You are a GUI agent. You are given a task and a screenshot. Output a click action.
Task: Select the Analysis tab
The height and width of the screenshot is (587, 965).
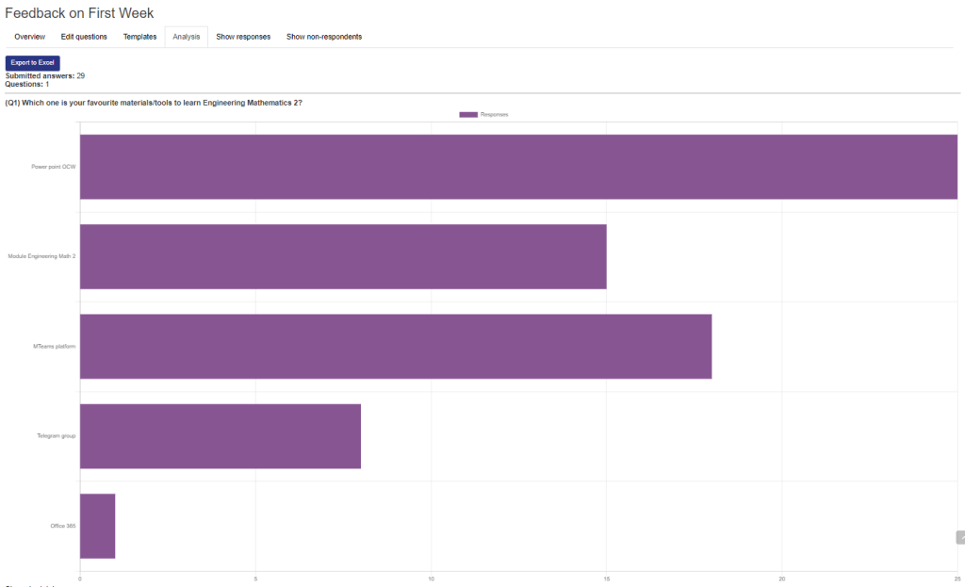click(x=186, y=37)
